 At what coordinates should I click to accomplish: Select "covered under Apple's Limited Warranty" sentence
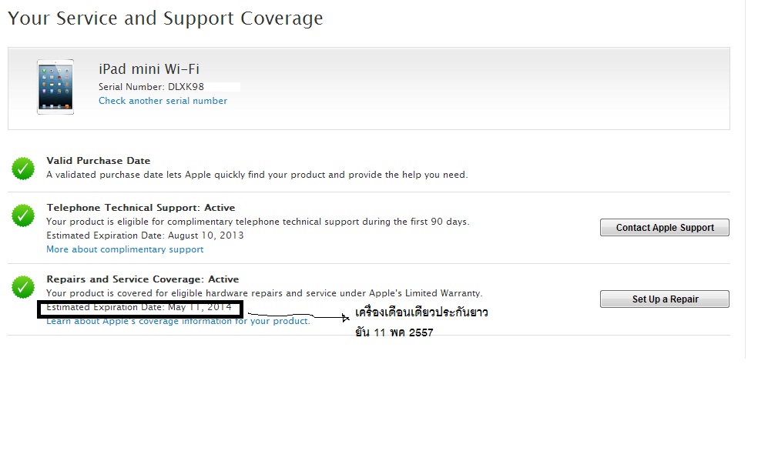click(264, 293)
